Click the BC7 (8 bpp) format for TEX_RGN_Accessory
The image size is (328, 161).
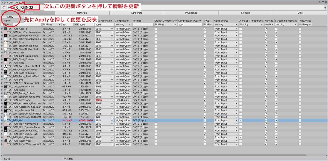click(139, 100)
